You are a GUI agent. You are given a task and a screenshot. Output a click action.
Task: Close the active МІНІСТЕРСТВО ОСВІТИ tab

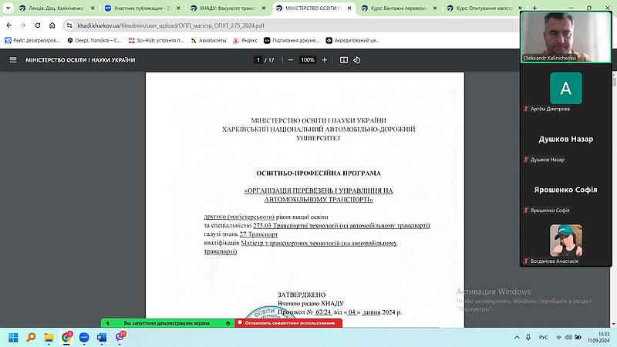coord(349,8)
